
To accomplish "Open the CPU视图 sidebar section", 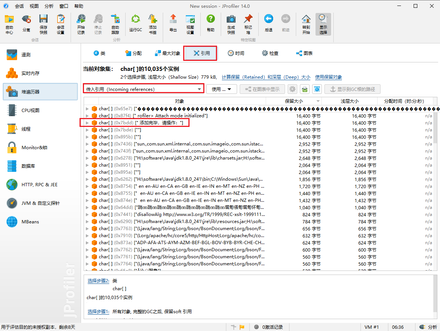I will [41, 110].
